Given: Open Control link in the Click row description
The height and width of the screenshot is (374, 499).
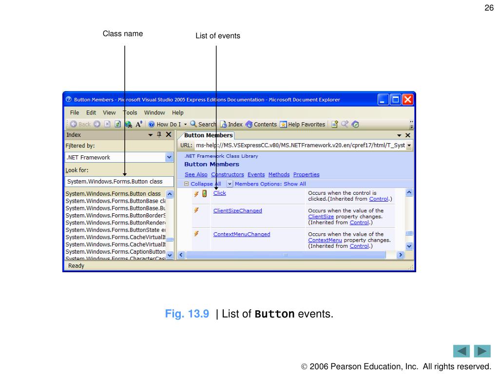Looking at the screenshot, I should click(x=379, y=199).
